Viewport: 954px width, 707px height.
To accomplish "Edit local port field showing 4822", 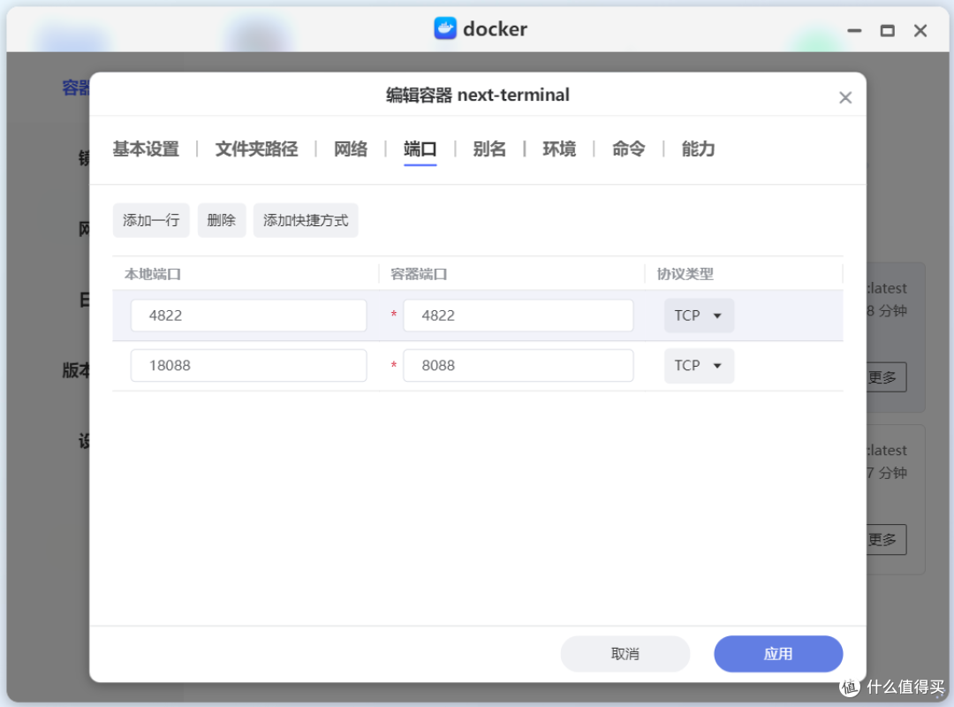I will [x=249, y=315].
